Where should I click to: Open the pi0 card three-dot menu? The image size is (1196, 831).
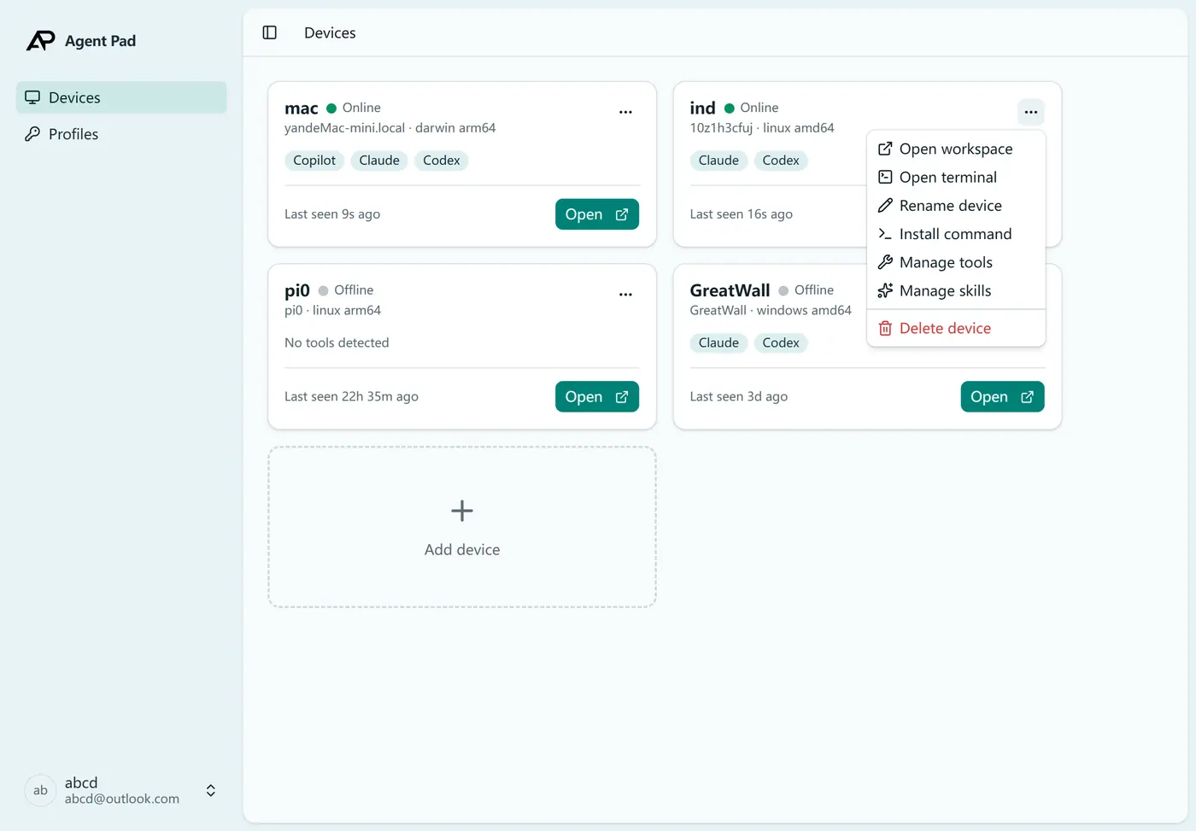pos(625,294)
